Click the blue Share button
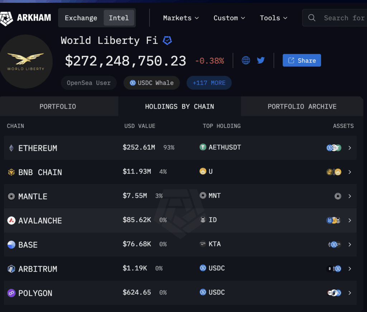The height and width of the screenshot is (312, 367). coord(302,60)
